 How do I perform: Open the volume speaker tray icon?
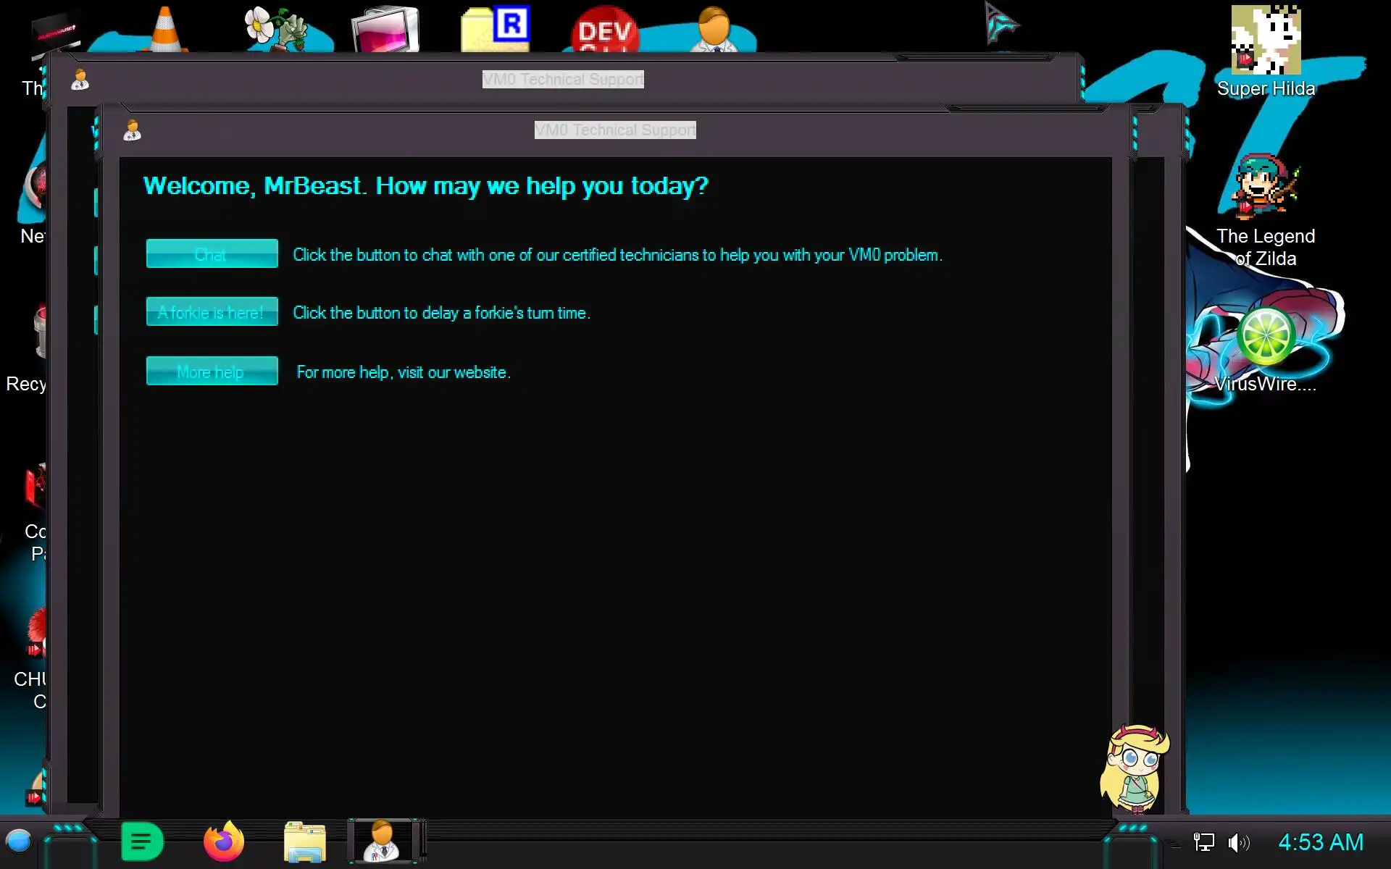(x=1238, y=842)
